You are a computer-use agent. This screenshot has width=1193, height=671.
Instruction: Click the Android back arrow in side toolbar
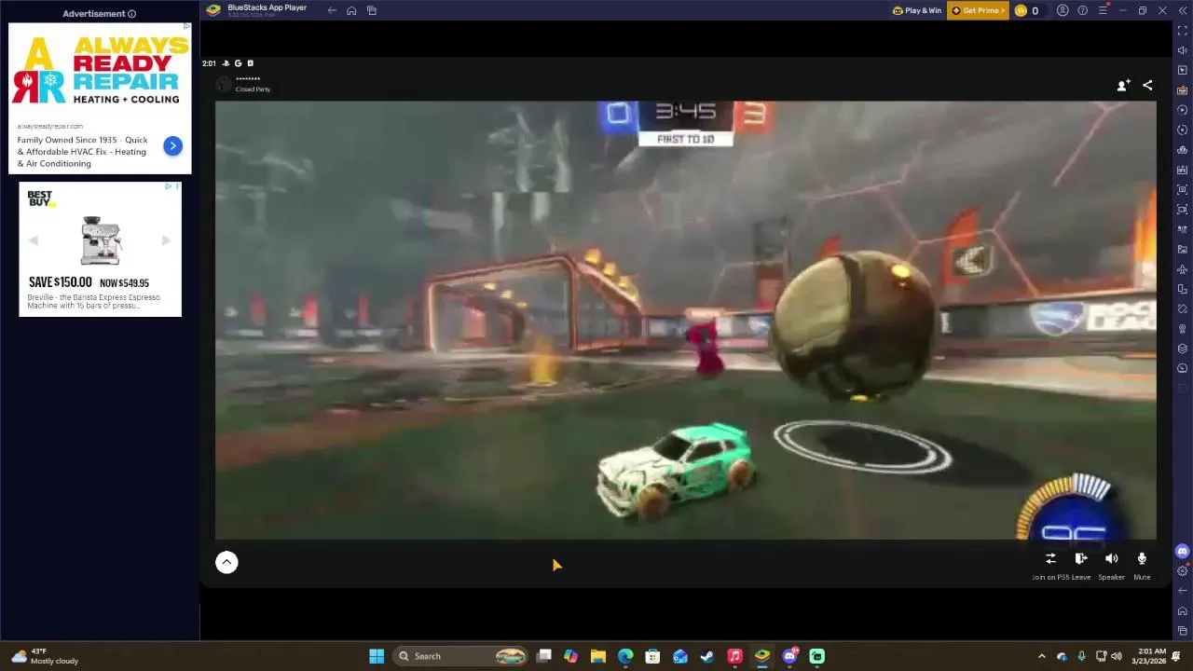[x=1183, y=591]
